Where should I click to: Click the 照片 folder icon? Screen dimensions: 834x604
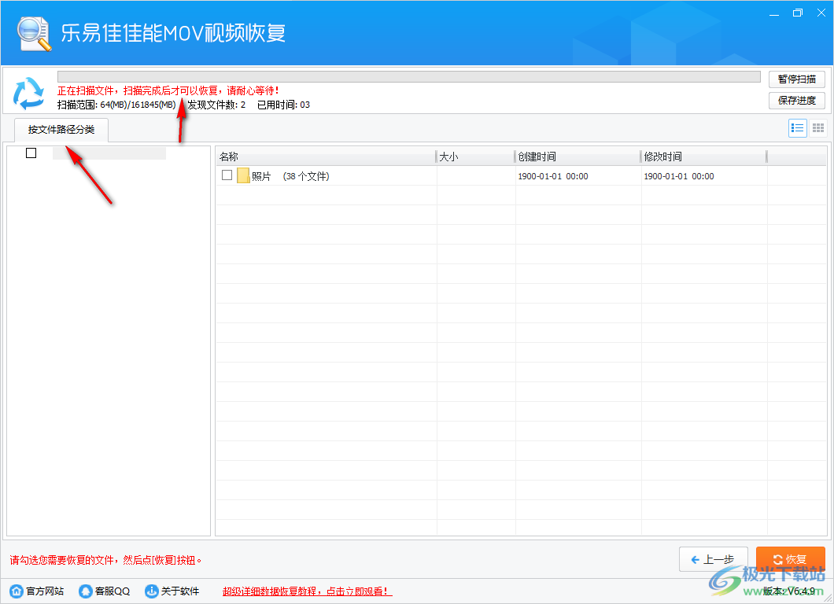(243, 175)
